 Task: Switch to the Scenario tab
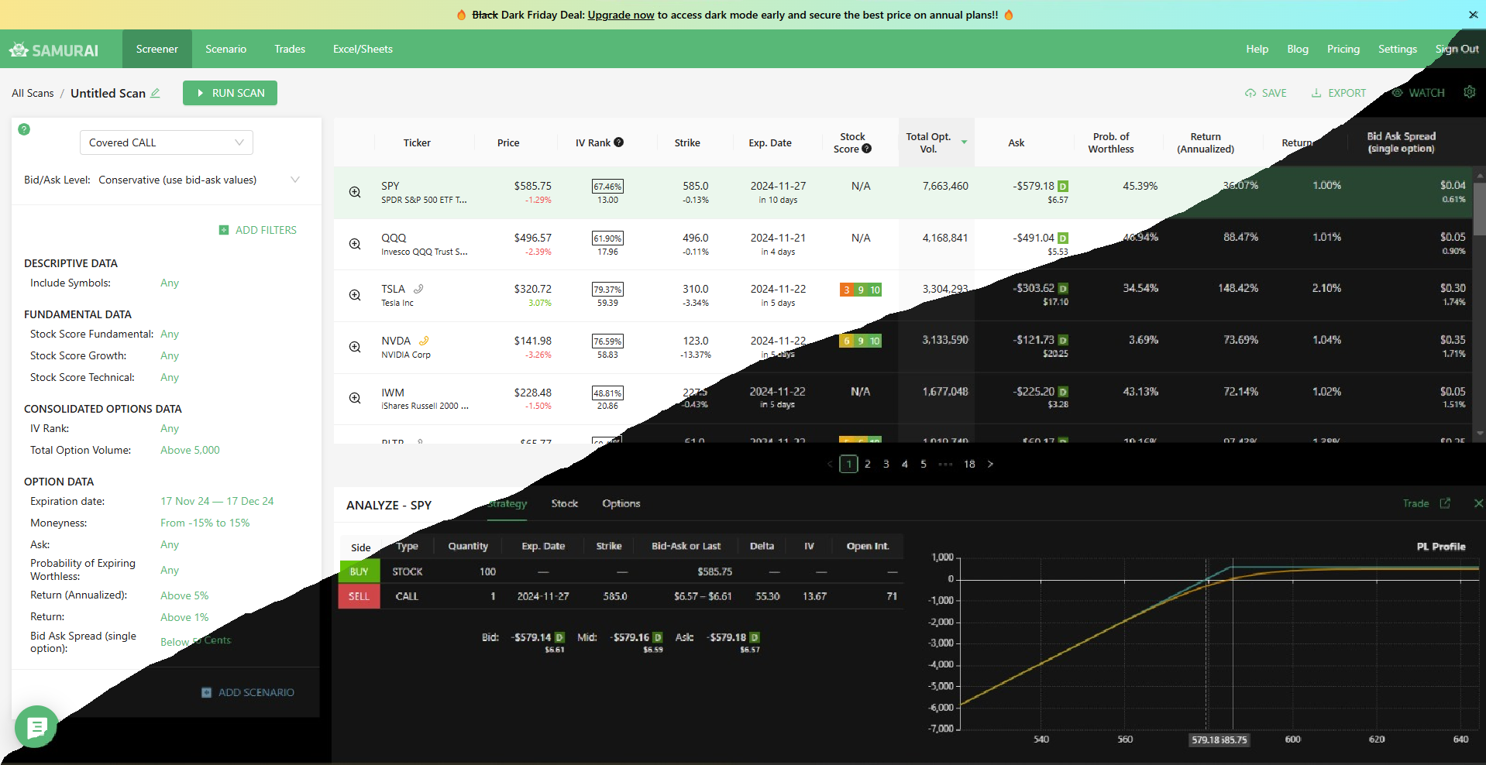(x=225, y=49)
